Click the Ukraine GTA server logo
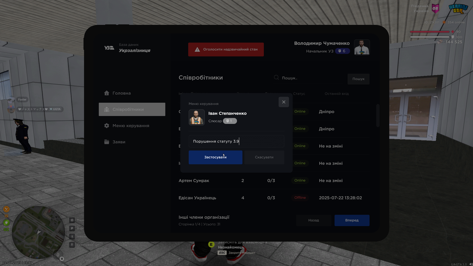Image resolution: width=473 pixels, height=266 pixels. coord(458,8)
